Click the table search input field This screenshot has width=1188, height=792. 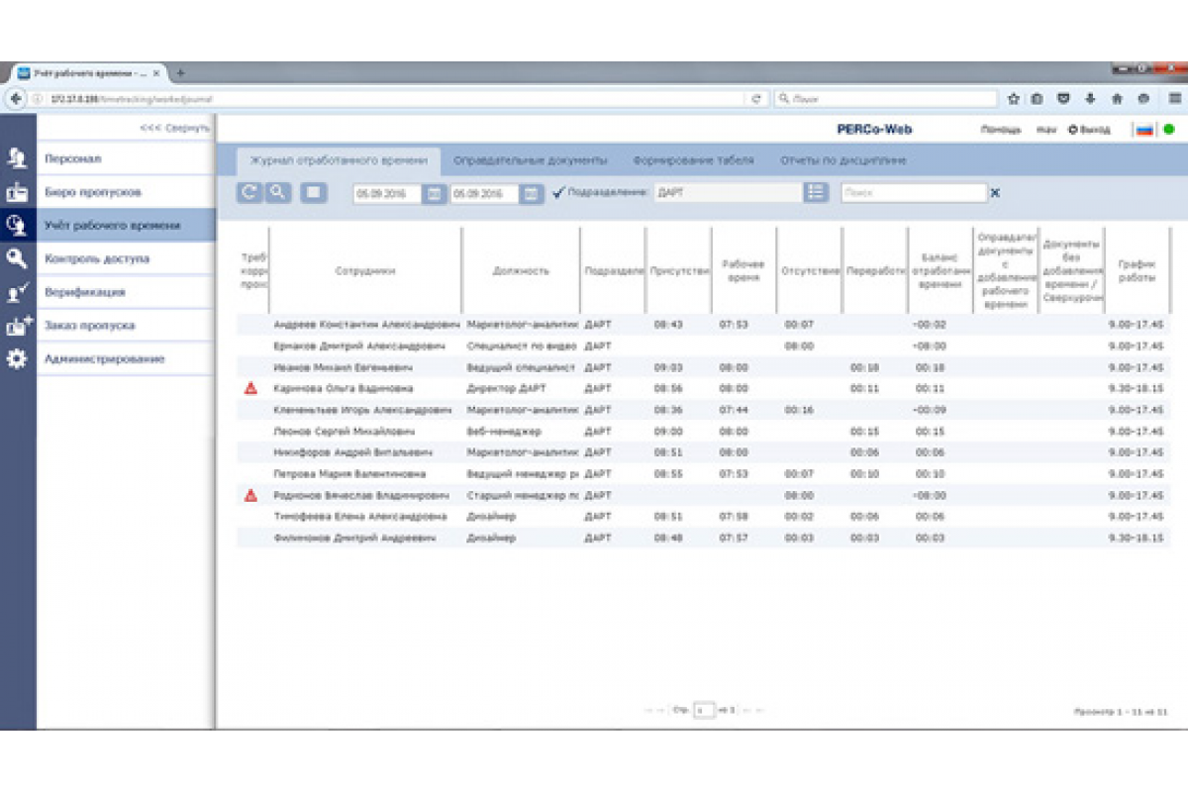913,193
